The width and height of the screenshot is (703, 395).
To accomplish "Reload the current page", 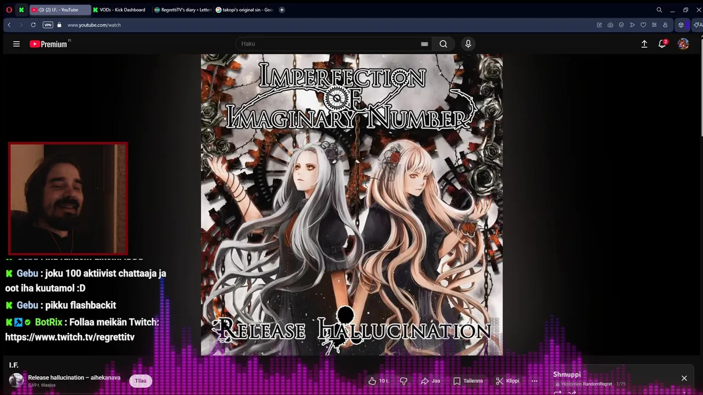I will pyautogui.click(x=33, y=25).
